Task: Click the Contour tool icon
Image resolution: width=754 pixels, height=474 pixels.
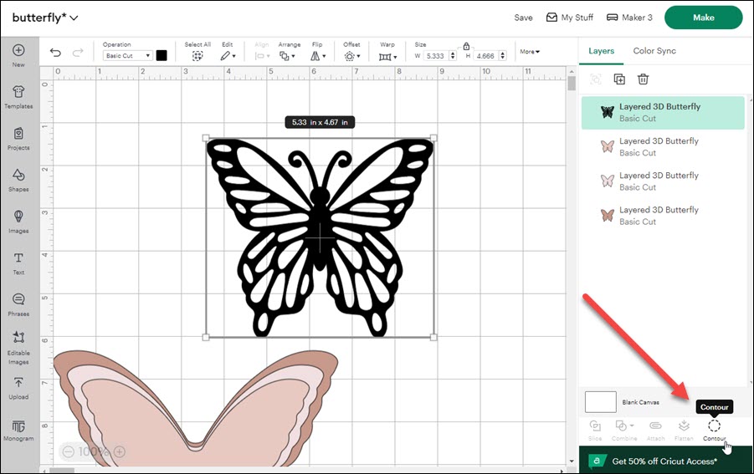Action: coord(714,426)
